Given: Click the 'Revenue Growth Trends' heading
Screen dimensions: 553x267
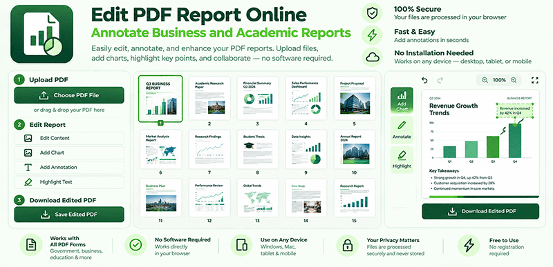Looking at the screenshot, I should tap(453, 110).
